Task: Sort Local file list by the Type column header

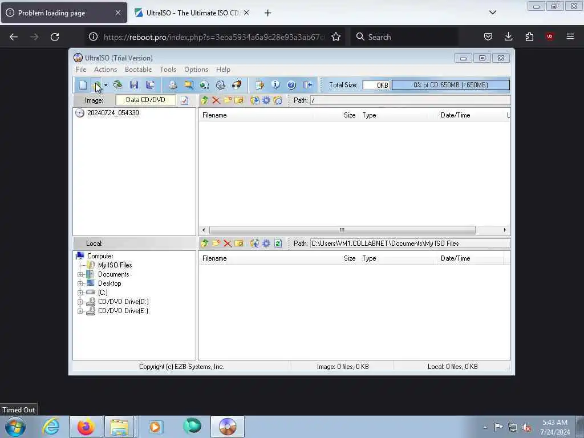Action: coord(398,258)
